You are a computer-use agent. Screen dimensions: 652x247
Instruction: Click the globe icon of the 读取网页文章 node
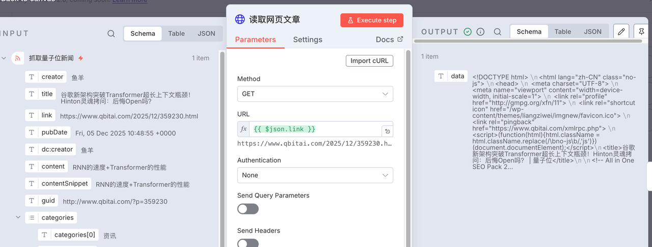click(240, 20)
